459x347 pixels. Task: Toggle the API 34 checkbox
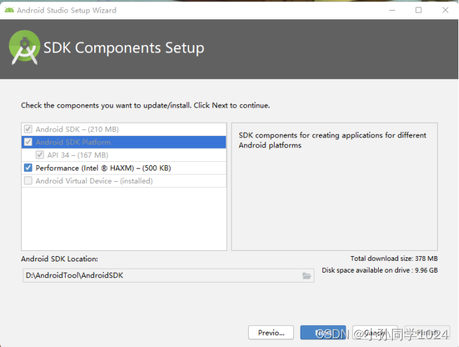pyautogui.click(x=40, y=155)
